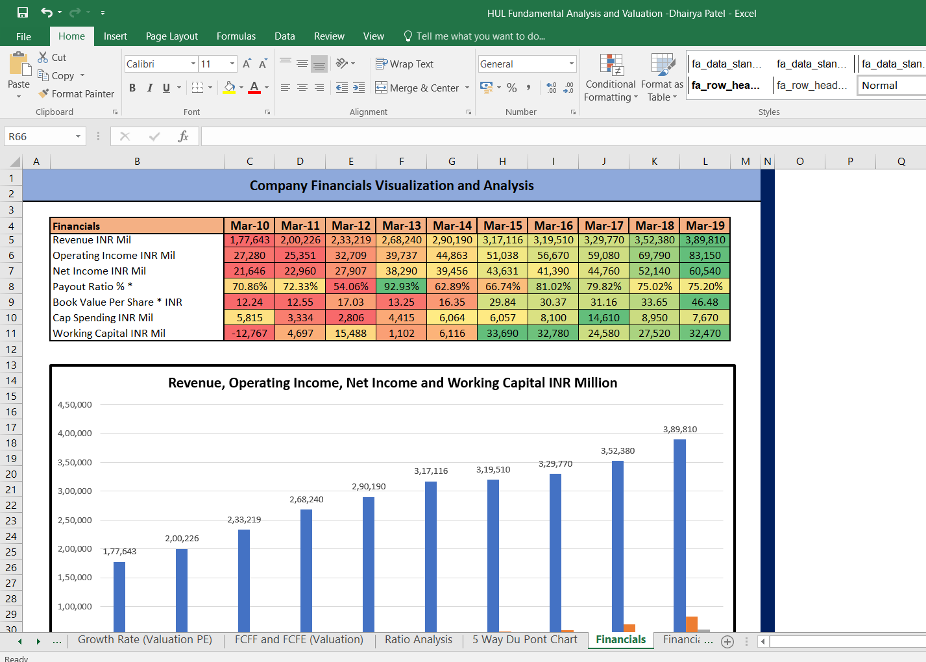The height and width of the screenshot is (662, 926).
Task: Open the Data ribbon tab
Action: (285, 36)
